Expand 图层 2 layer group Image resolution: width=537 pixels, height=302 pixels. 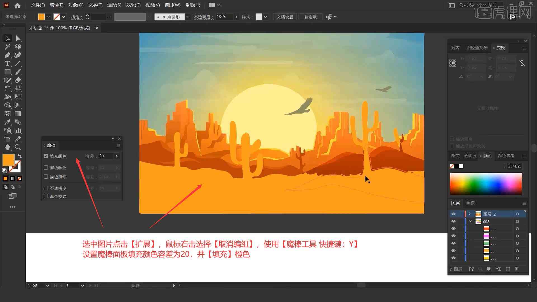pos(470,214)
